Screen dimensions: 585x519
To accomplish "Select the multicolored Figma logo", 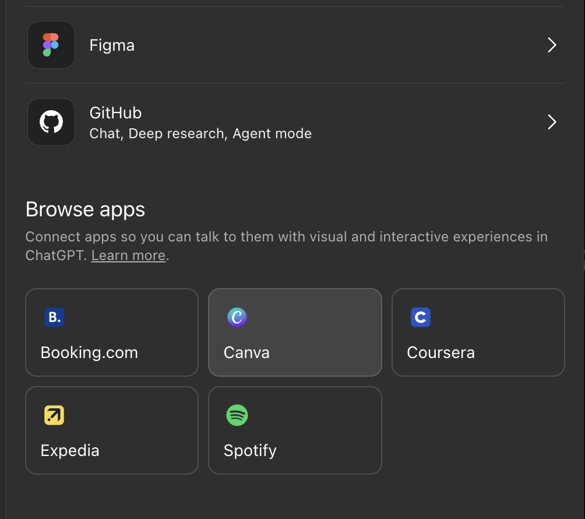I will tap(51, 45).
